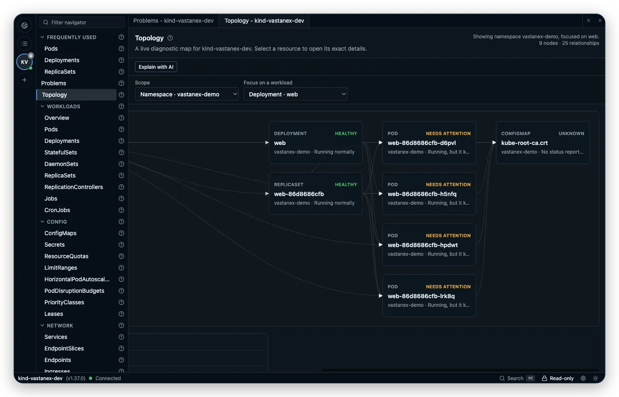The image size is (619, 397).
Task: Click the horizontal scrollbar below the topology map
Action: [x=460, y=370]
